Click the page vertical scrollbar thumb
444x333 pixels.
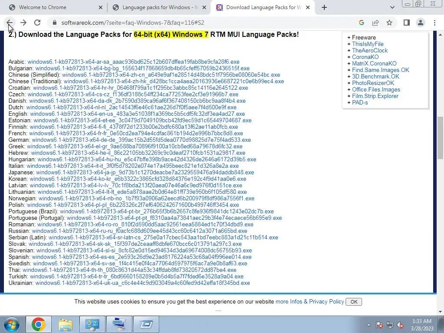[441, 137]
